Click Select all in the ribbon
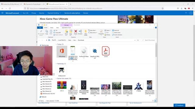Screen dimensions: 195x109 pos(115,30)
